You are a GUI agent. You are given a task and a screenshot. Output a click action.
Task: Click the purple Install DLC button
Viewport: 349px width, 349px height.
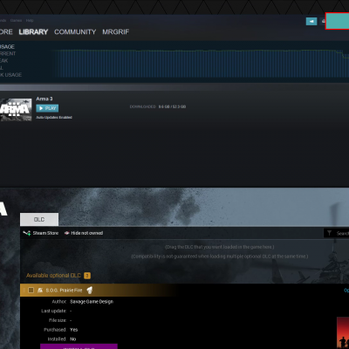(79, 346)
